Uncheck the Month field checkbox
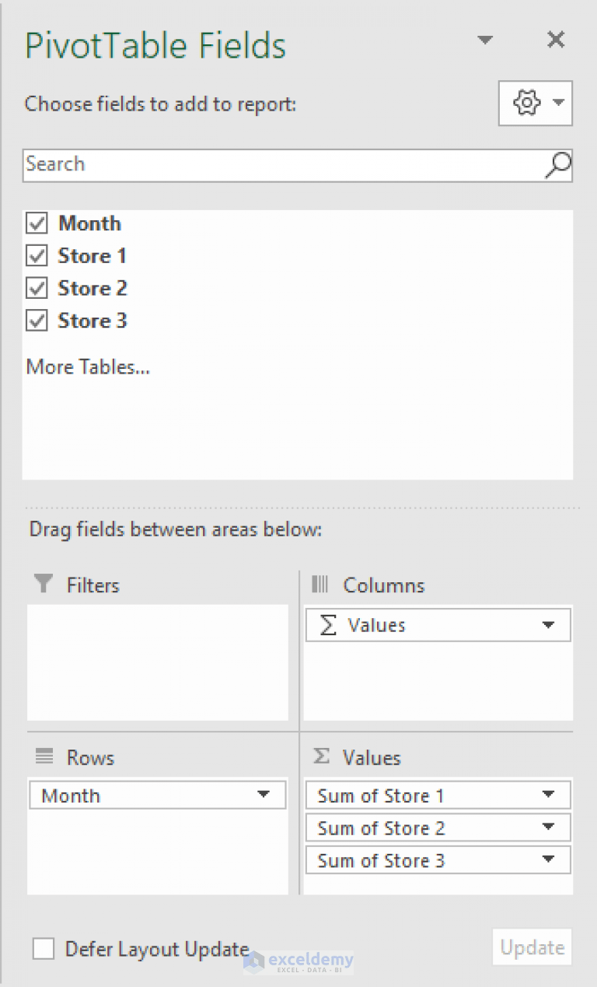597x987 pixels. 36,223
